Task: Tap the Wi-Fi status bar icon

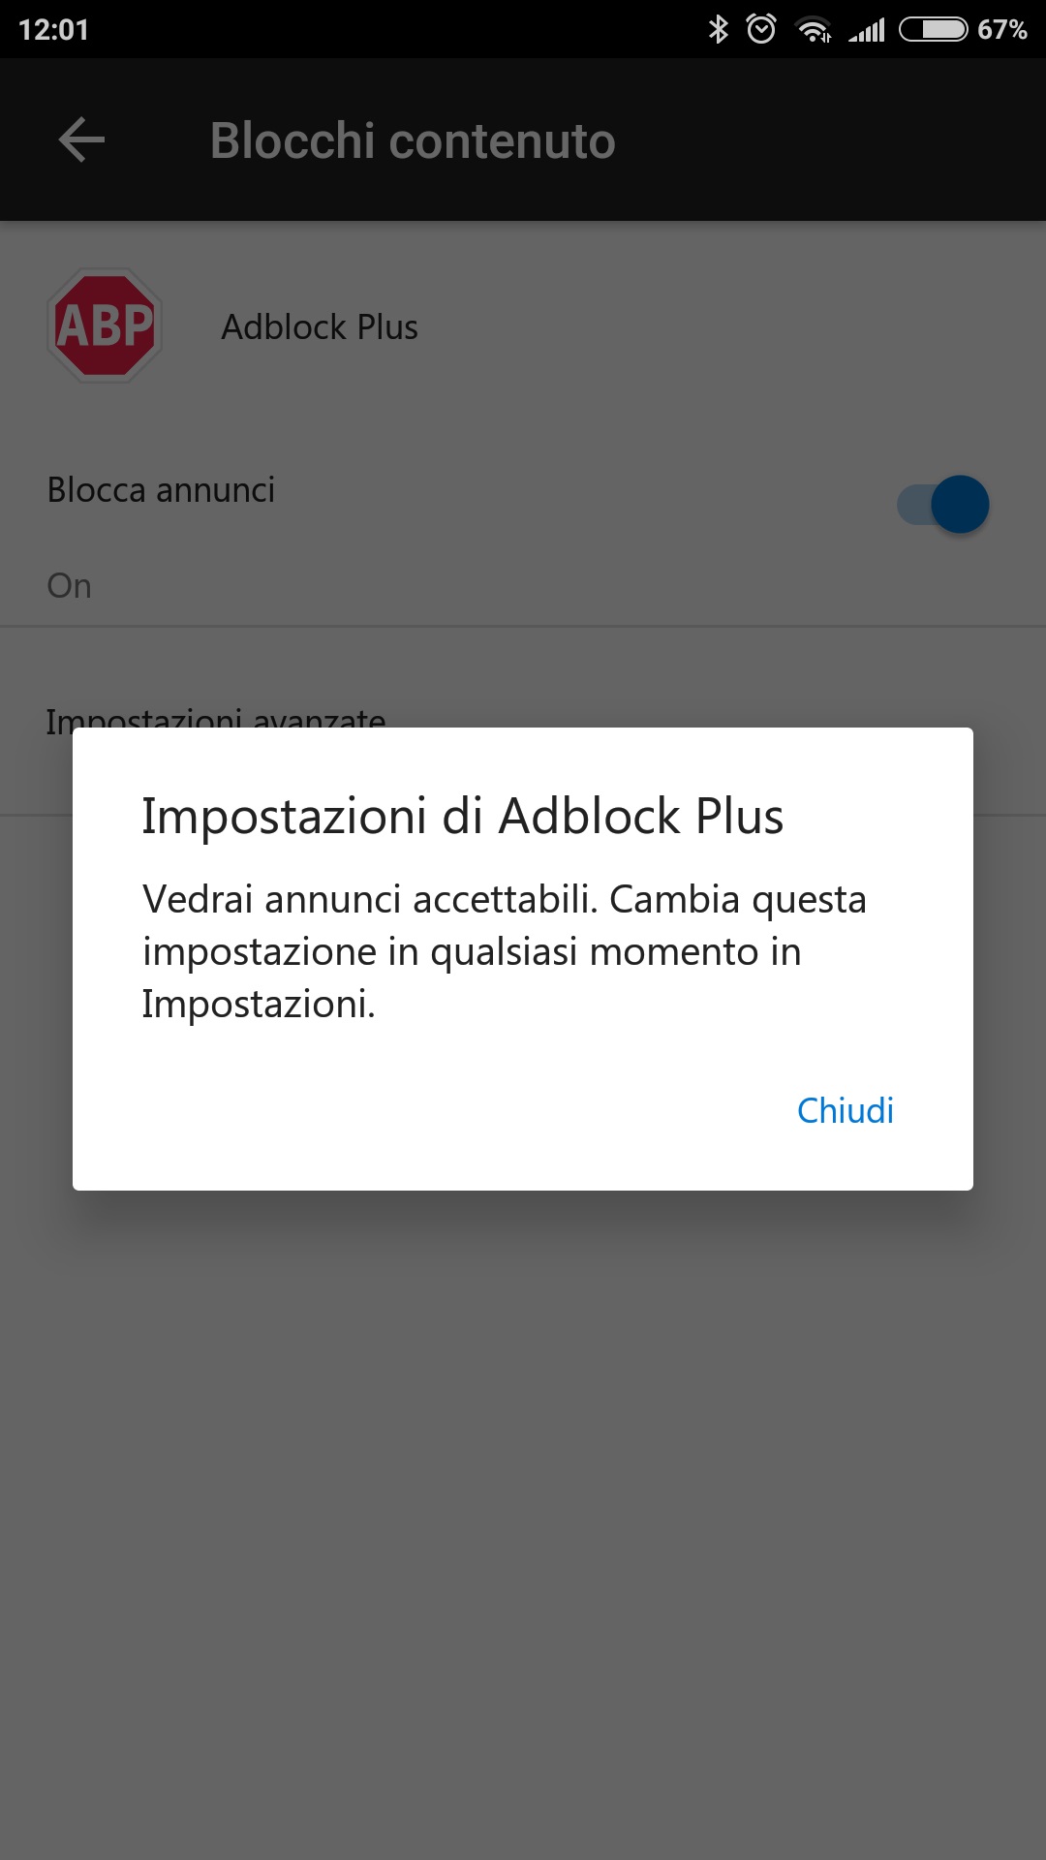Action: pos(814,30)
